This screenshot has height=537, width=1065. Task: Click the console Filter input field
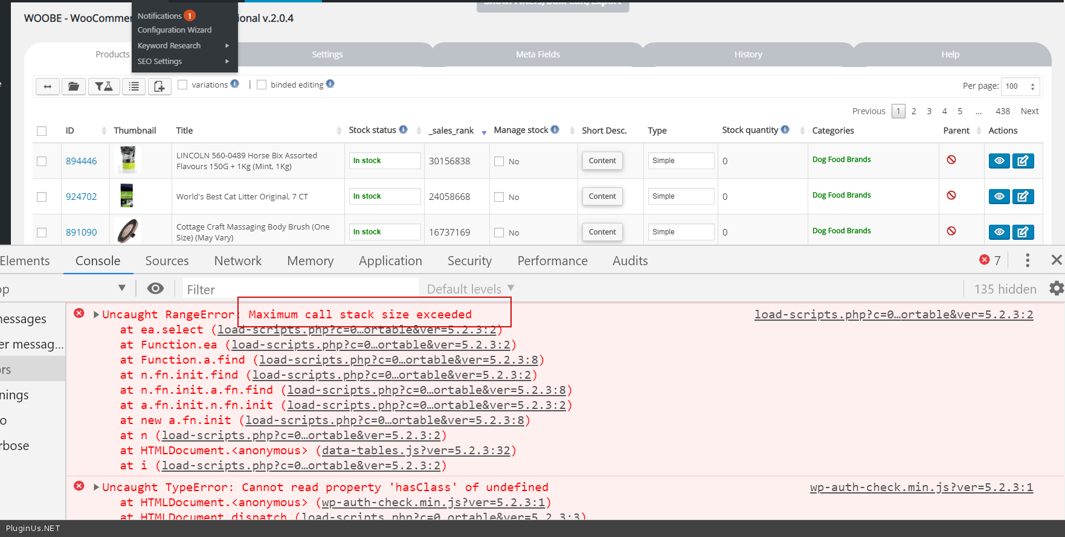click(x=300, y=289)
